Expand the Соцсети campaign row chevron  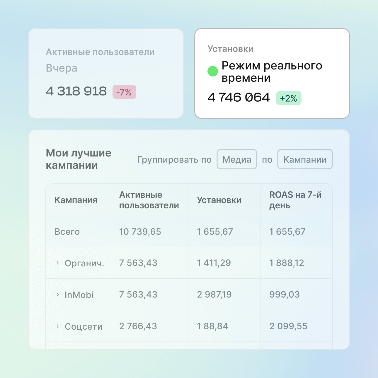coord(58,326)
